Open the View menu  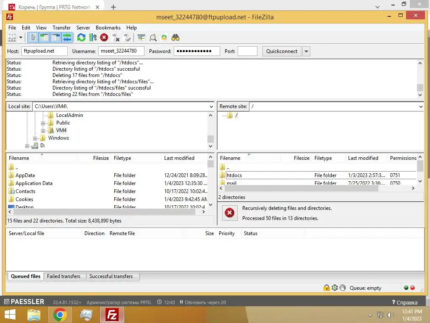(42, 28)
